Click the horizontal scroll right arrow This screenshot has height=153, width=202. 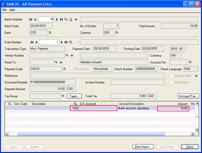pos(193,134)
